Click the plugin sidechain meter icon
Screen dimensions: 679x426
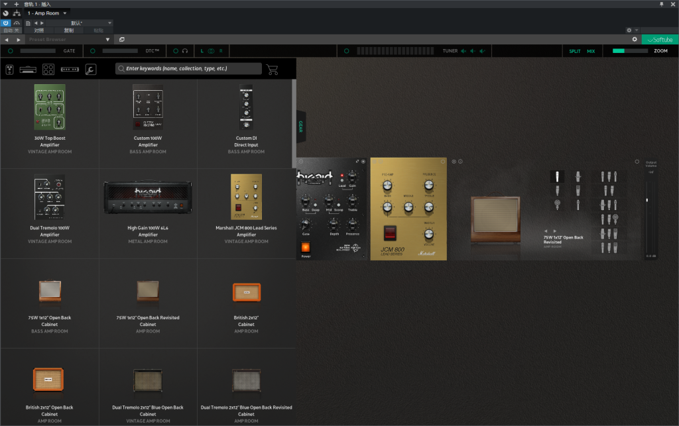(17, 23)
